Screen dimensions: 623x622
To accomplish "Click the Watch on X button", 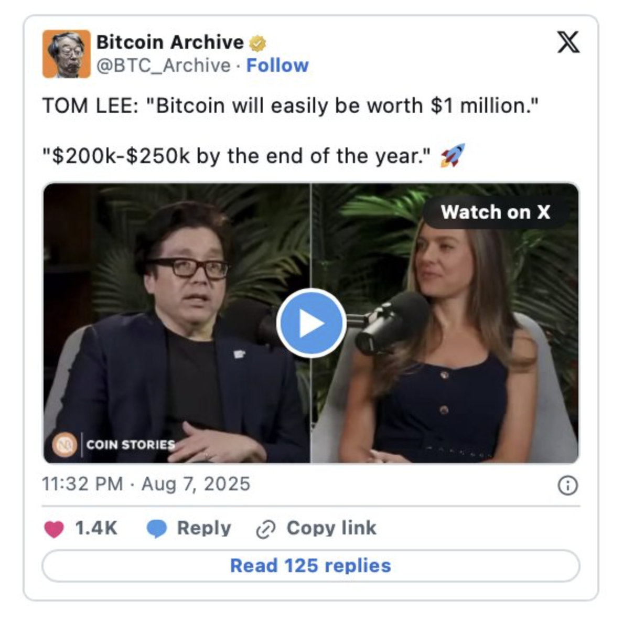I will [x=496, y=212].
